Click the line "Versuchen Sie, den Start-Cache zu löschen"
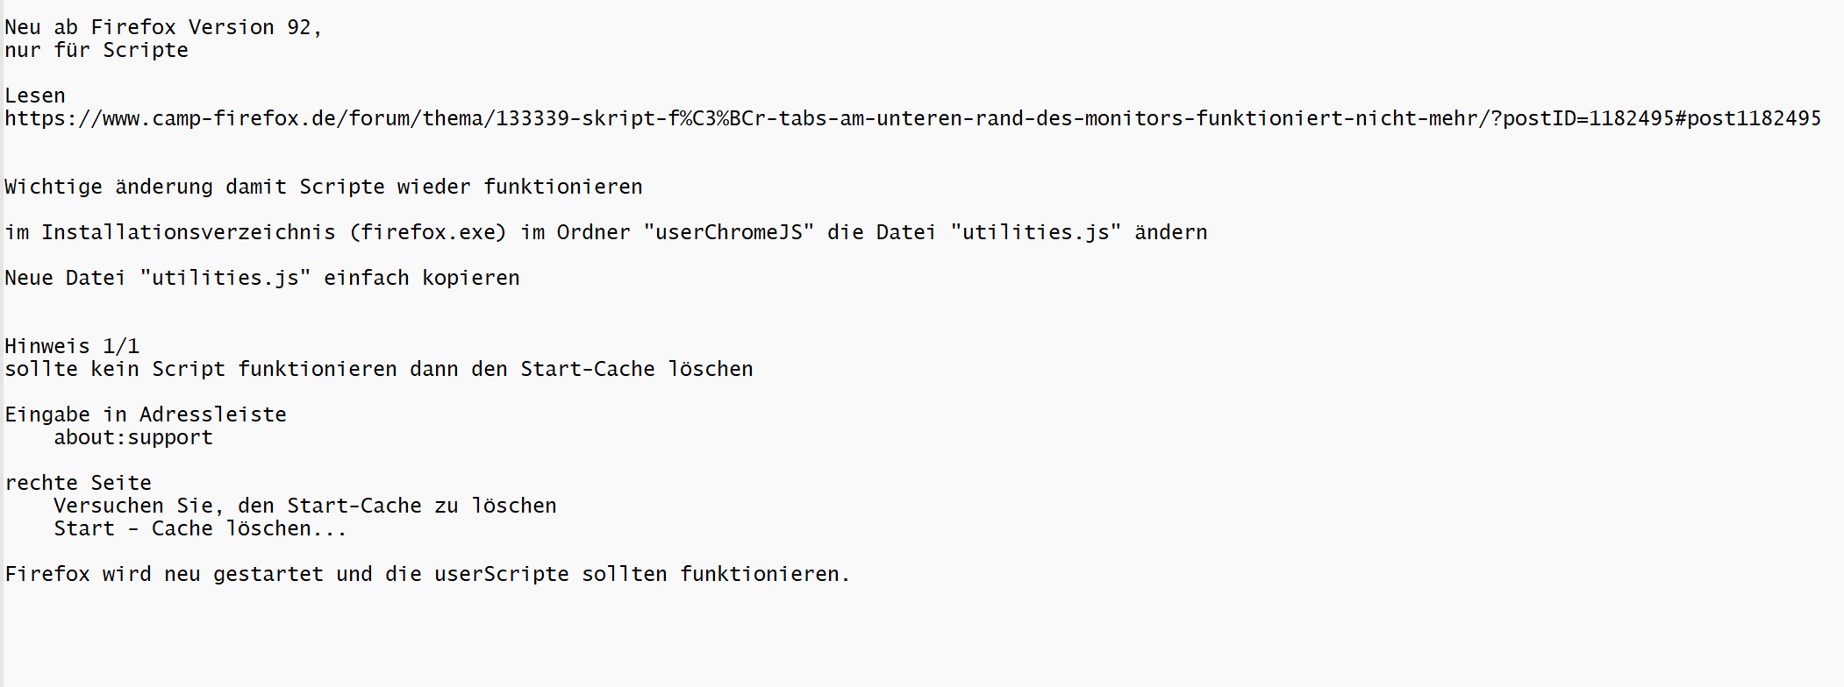This screenshot has width=1844, height=687. click(305, 506)
